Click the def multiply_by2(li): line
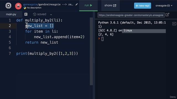 point(39,20)
